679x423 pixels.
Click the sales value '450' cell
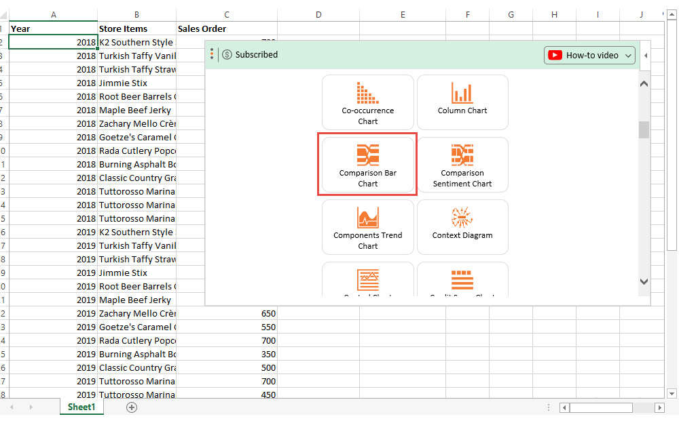coord(227,395)
